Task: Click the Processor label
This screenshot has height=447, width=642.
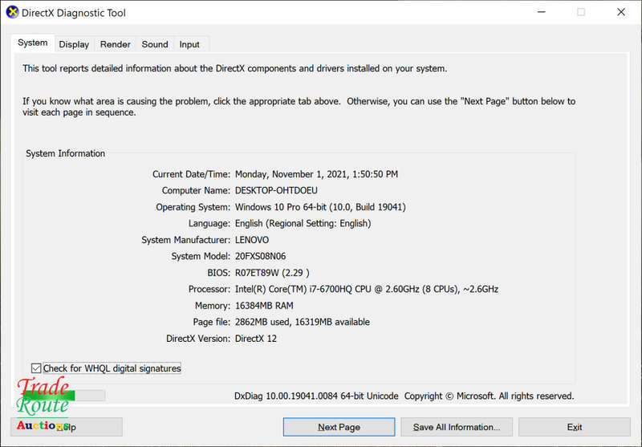Action: coord(209,289)
